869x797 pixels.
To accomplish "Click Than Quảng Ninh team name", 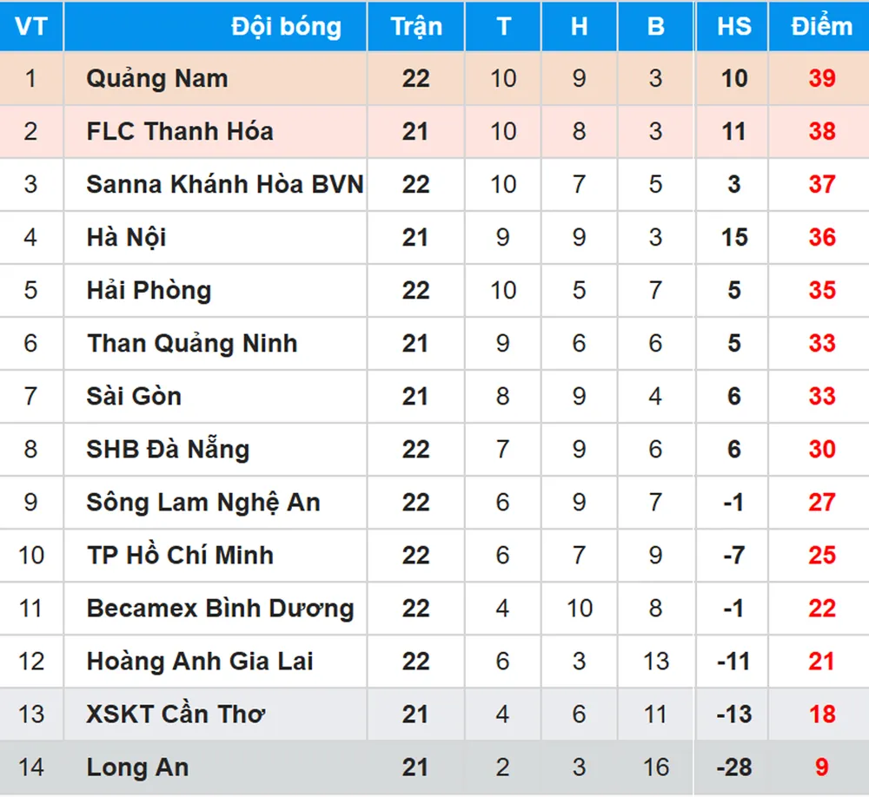I will 192,344.
